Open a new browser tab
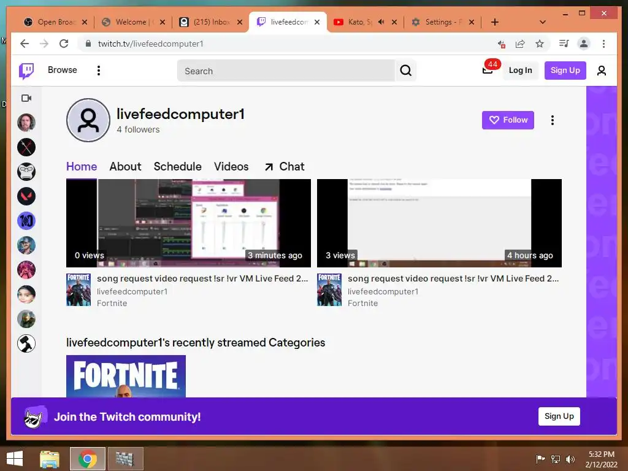Image resolution: width=628 pixels, height=471 pixels. pos(495,22)
